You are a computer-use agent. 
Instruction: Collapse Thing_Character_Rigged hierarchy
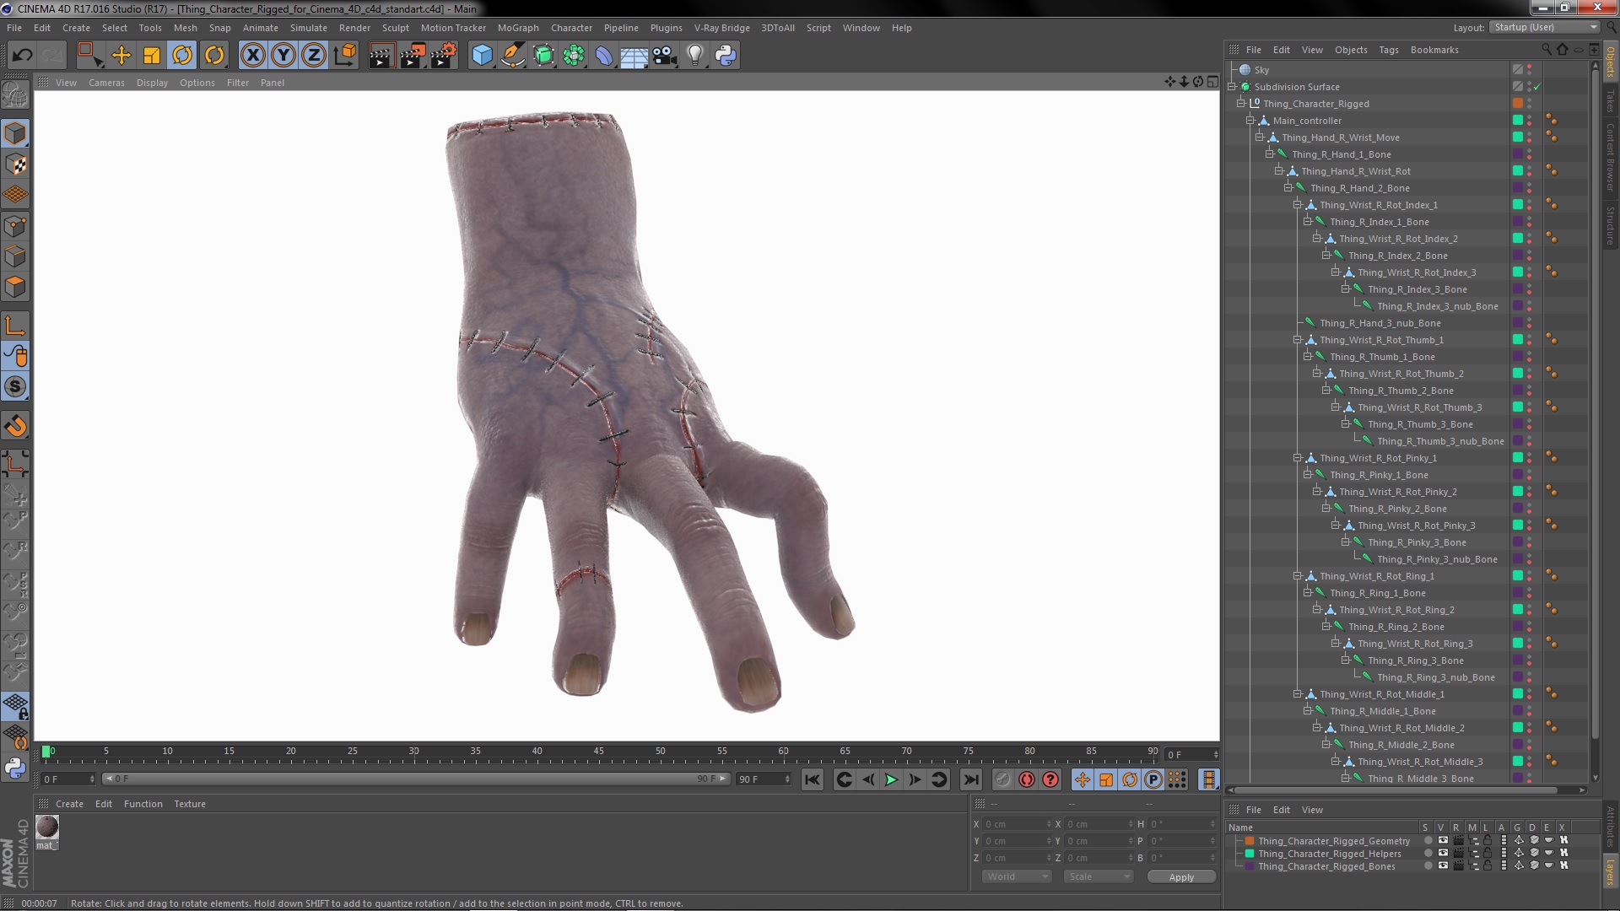point(1241,104)
